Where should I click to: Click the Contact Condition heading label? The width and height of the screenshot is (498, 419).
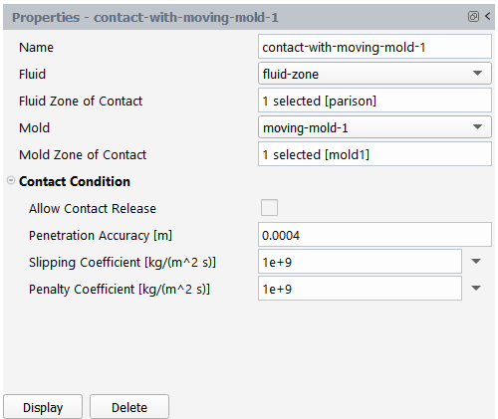(x=75, y=181)
